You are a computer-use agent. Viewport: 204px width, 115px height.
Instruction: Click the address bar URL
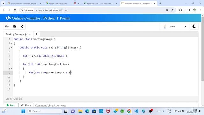51,10
